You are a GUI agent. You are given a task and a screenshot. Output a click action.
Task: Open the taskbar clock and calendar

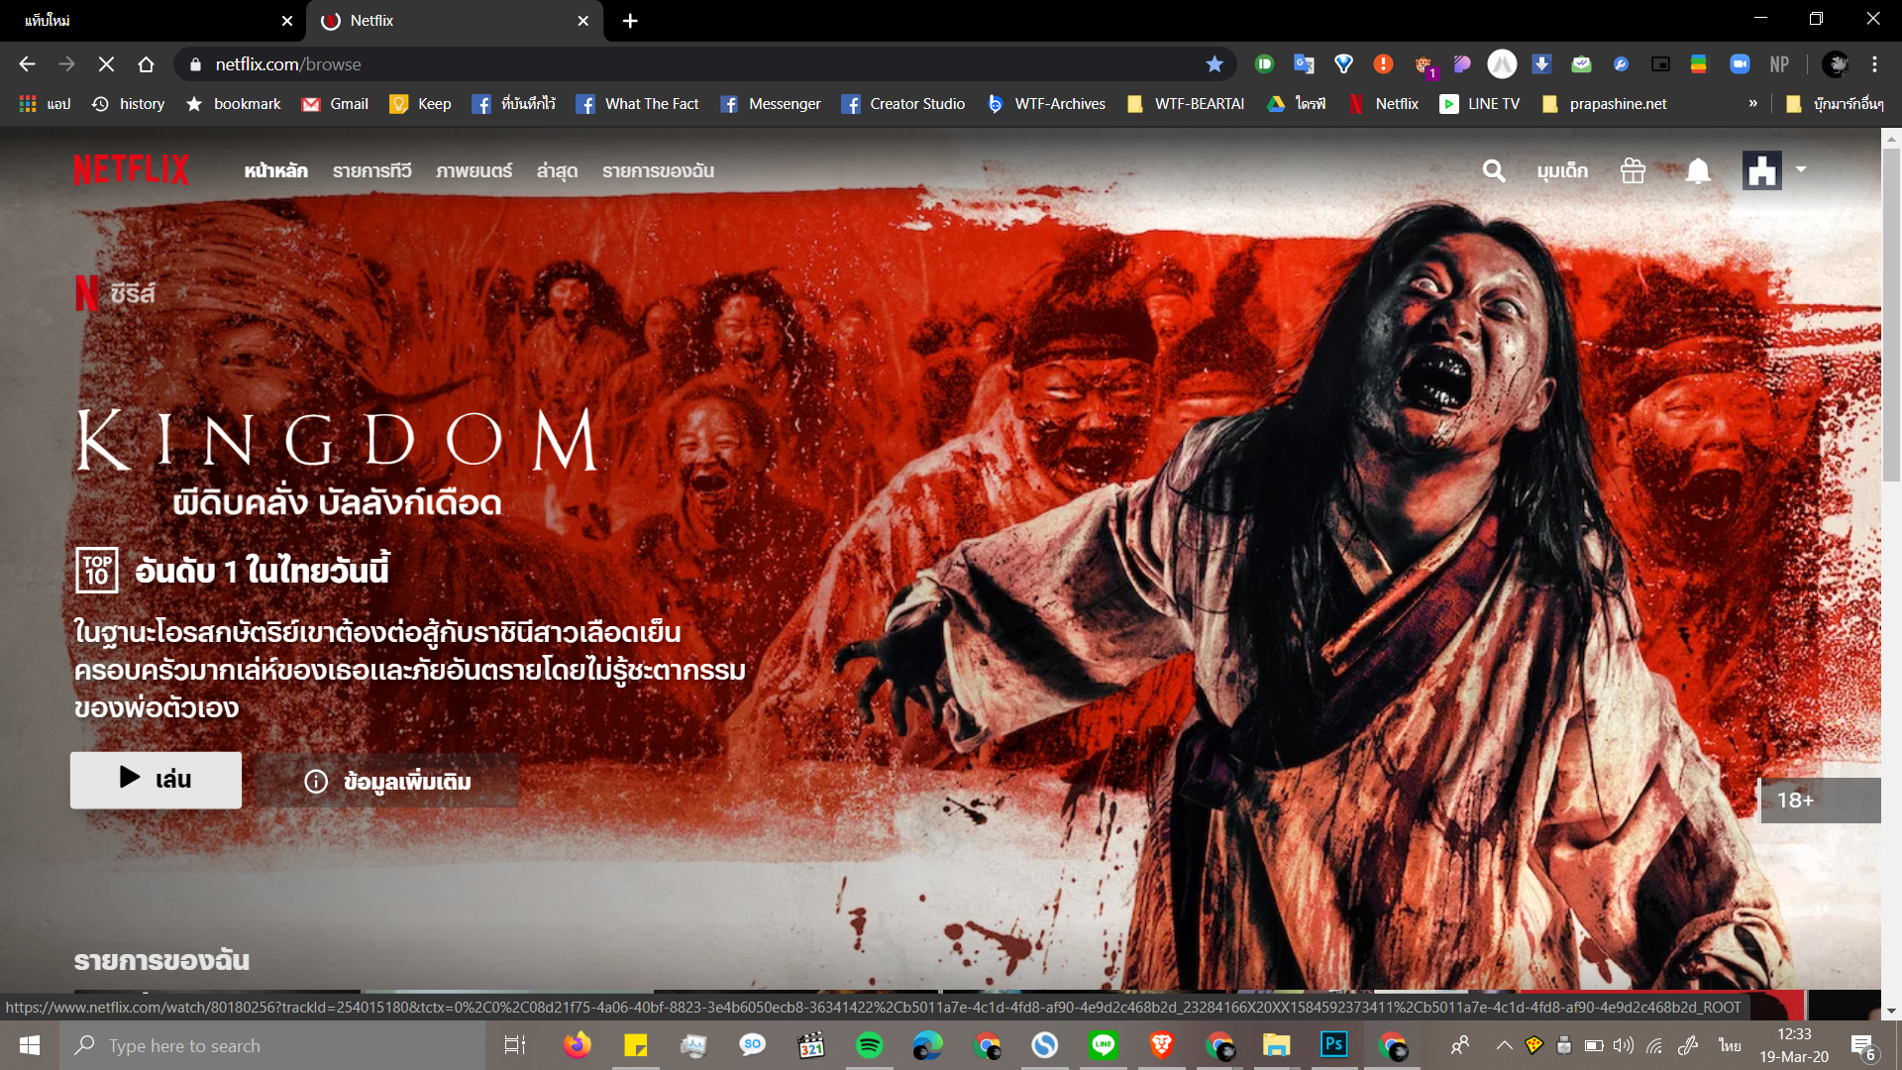[x=1794, y=1045]
